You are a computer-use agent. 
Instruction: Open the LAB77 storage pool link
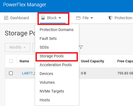pos(29,73)
